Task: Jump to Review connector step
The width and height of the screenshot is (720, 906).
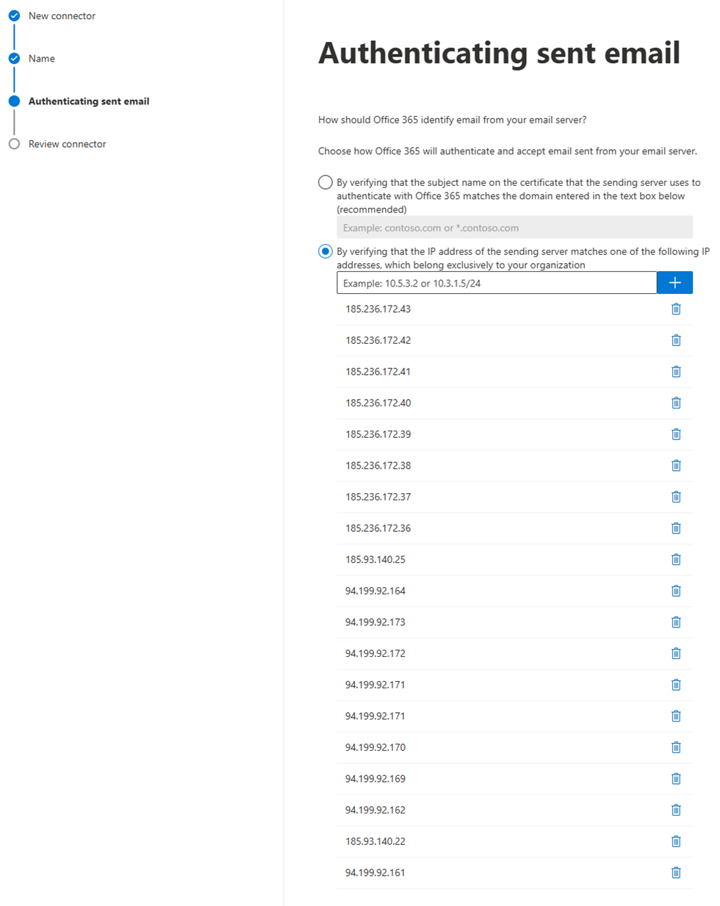Action: [x=67, y=144]
